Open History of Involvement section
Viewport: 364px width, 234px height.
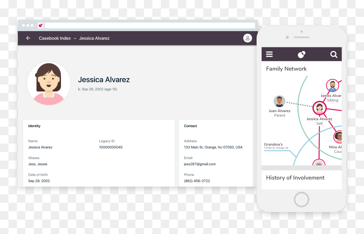click(x=295, y=178)
